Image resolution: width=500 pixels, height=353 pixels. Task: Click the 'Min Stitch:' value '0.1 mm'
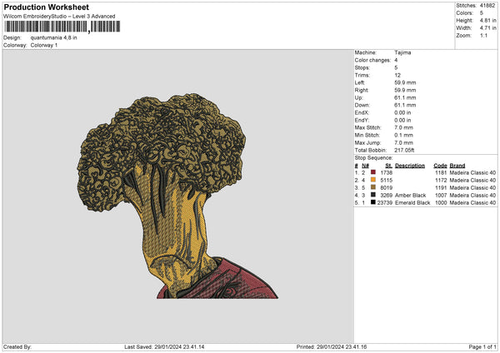click(x=403, y=135)
